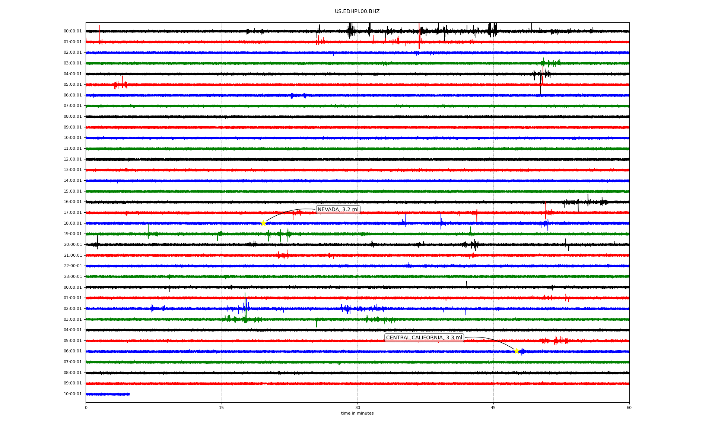This screenshot has width=715, height=447.
Task: Click the first 00:00:01 row label at top
Action: (x=73, y=31)
